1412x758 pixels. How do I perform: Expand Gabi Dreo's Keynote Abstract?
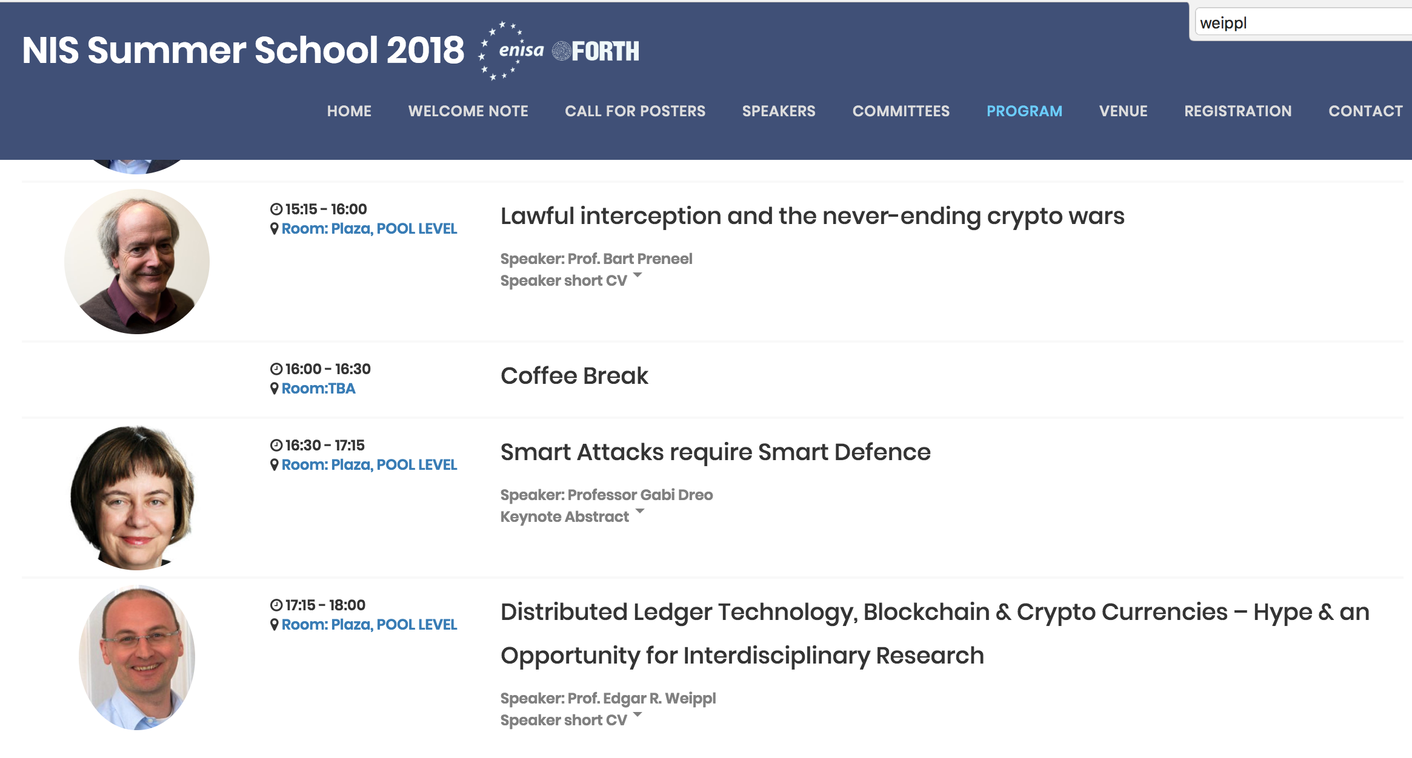tap(571, 517)
